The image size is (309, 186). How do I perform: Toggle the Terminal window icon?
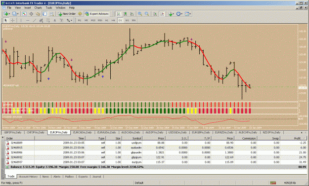pos(44,14)
